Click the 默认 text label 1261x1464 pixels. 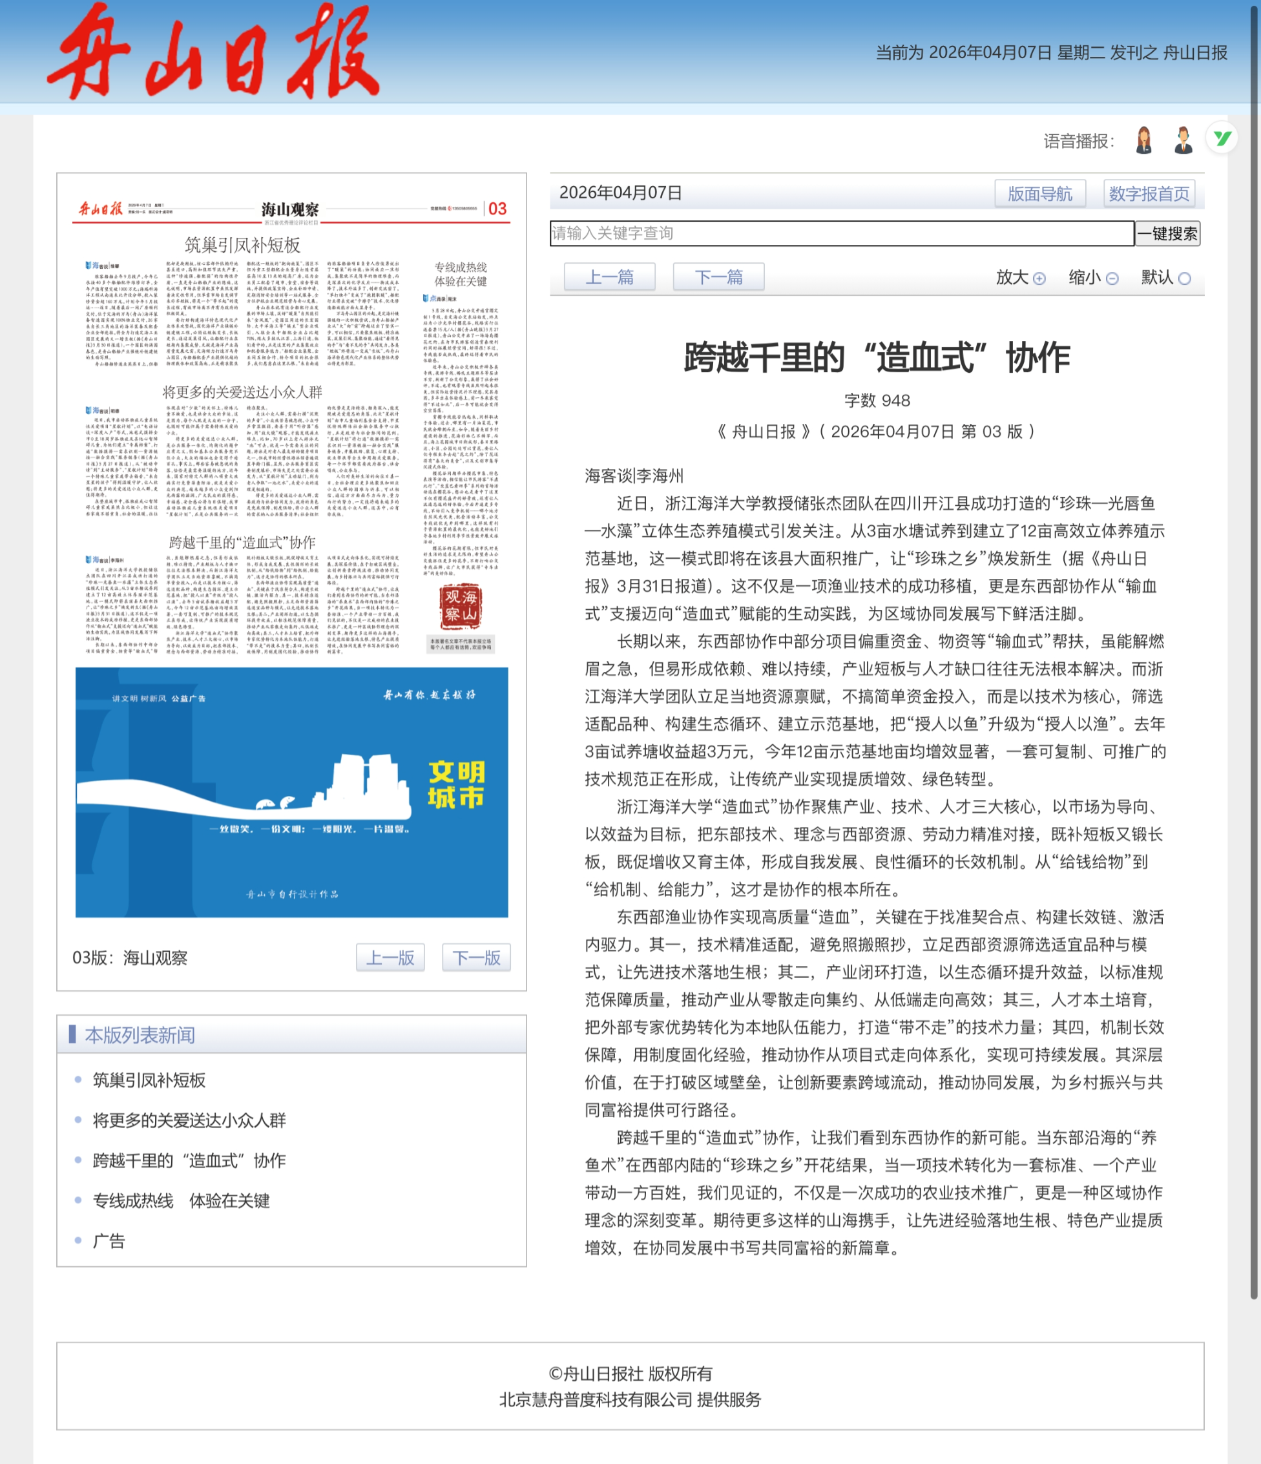point(1157,278)
